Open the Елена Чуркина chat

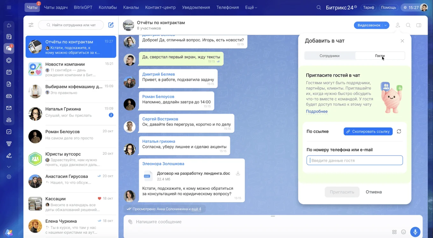(71, 226)
